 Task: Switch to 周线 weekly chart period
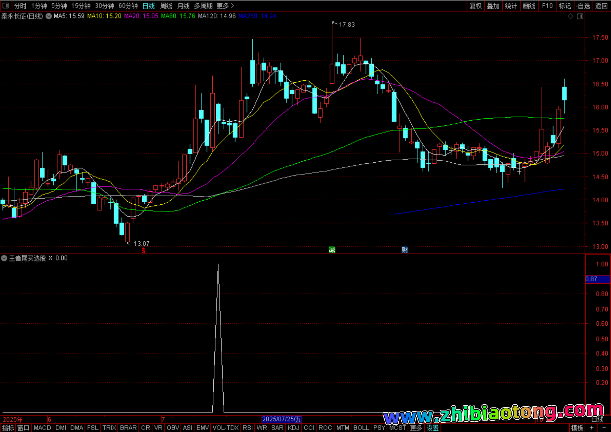tap(166, 6)
